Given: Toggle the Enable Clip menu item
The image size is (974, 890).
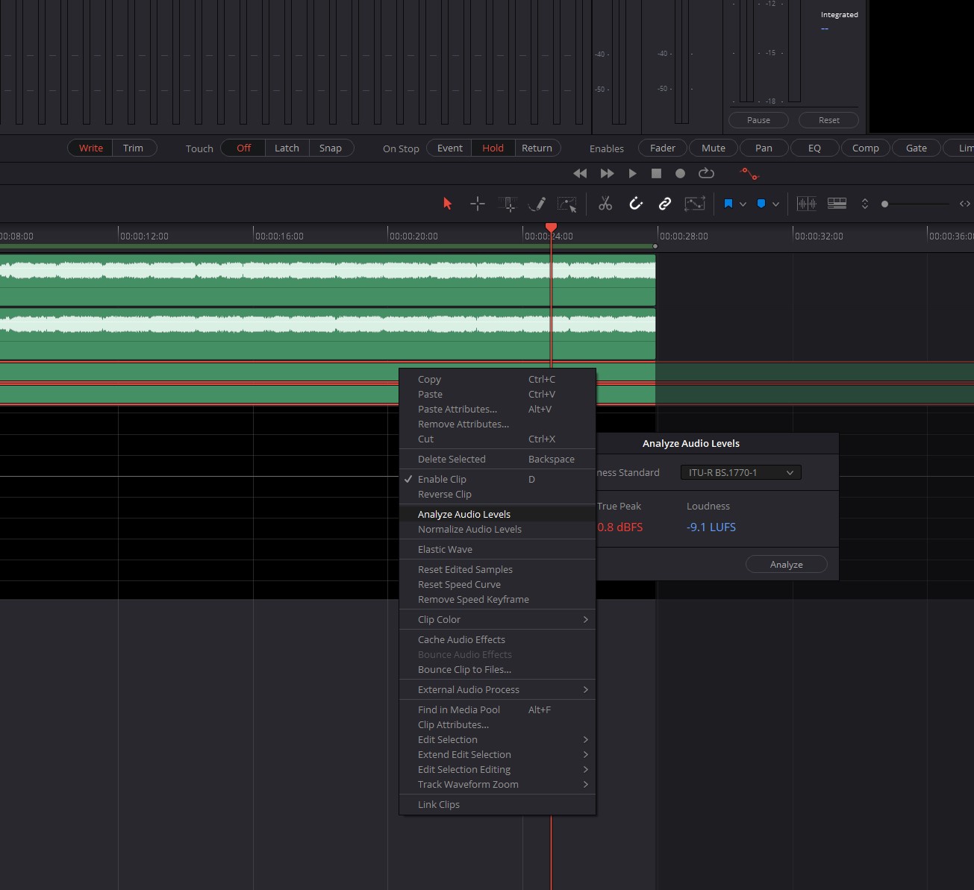Looking at the screenshot, I should pos(497,479).
